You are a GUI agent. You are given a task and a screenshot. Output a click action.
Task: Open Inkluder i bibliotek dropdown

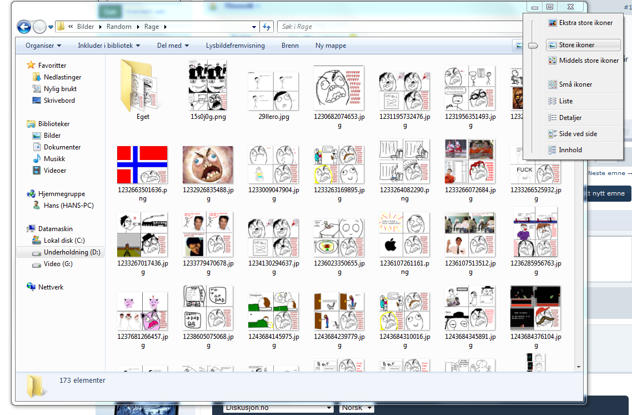pyautogui.click(x=109, y=46)
